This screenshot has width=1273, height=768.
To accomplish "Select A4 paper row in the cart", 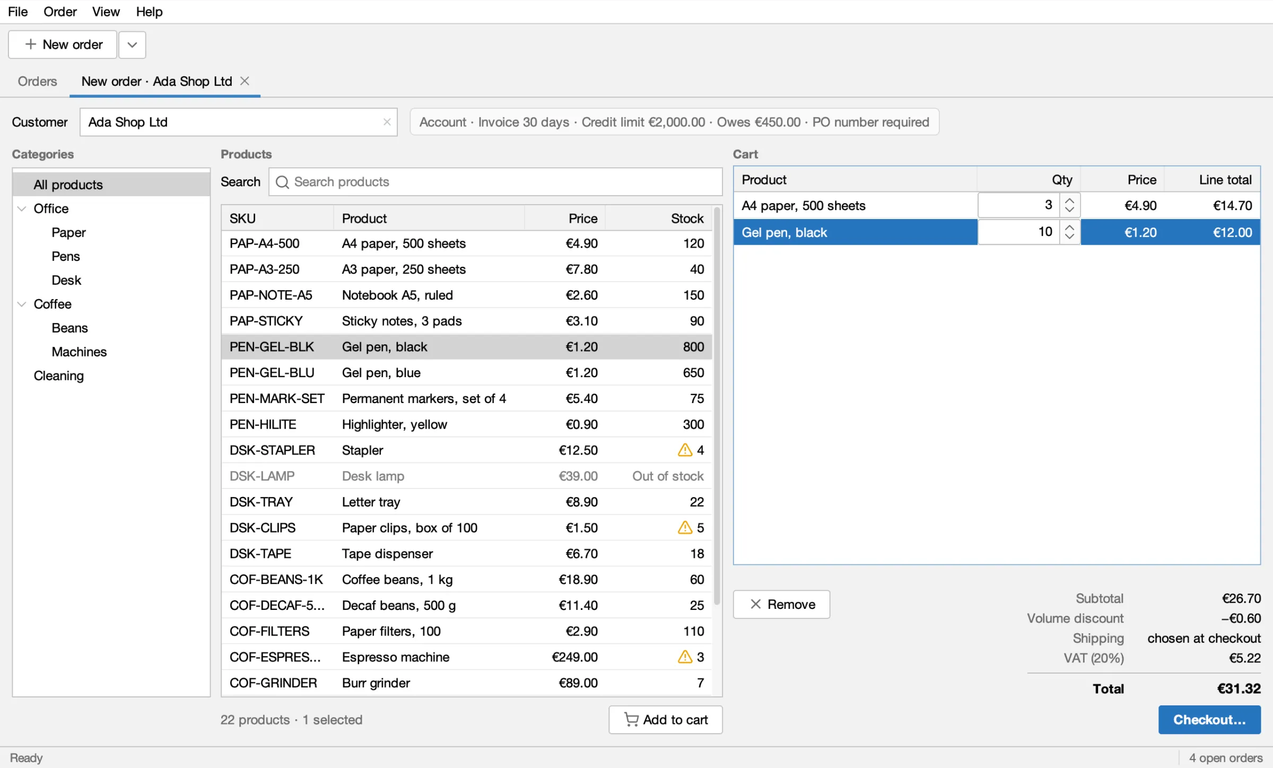I will (997, 205).
